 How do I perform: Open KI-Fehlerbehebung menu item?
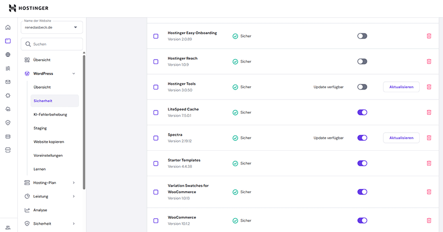point(50,114)
